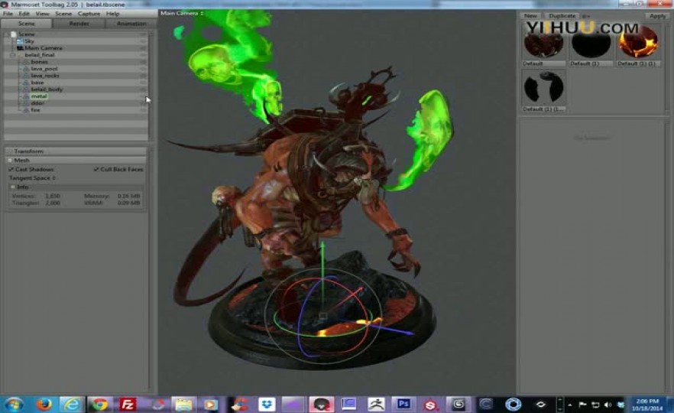Click the Scene root document icon
Screen dimensions: 674x413
[14, 34]
